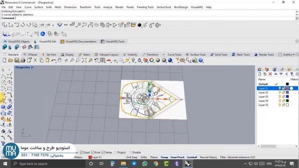Click the New file icon in Standard toolbar

click(4, 60)
